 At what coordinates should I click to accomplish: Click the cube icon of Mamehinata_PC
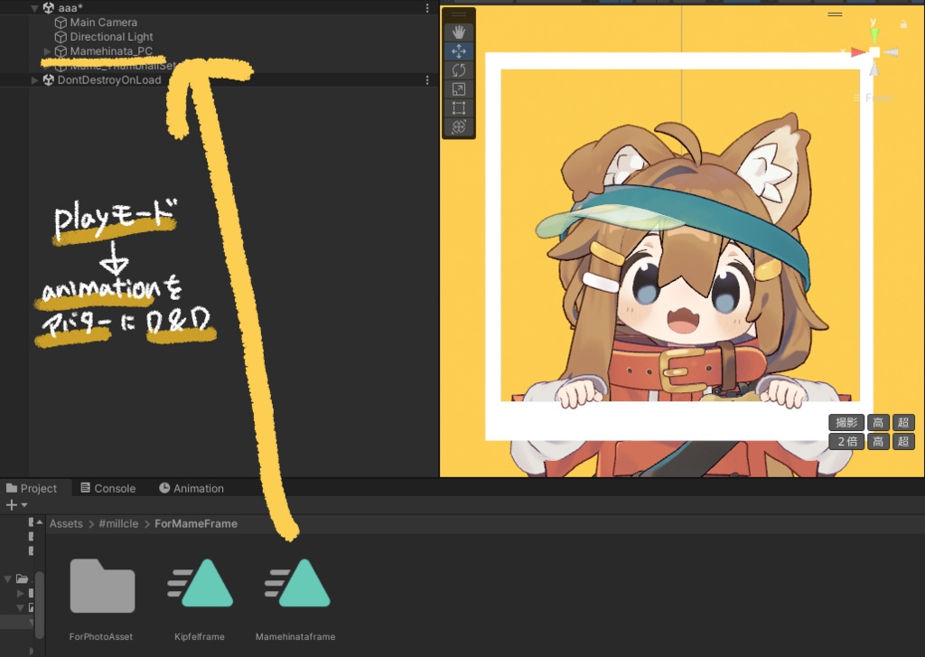click(x=61, y=52)
